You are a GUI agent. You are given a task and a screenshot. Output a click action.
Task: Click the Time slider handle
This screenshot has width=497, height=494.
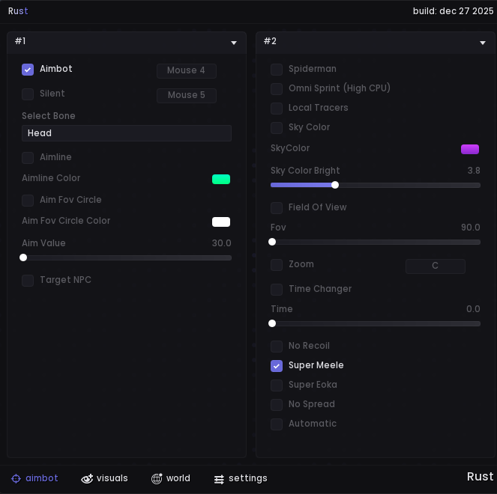pos(272,323)
